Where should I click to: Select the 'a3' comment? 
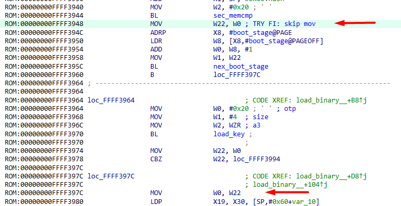(257, 125)
